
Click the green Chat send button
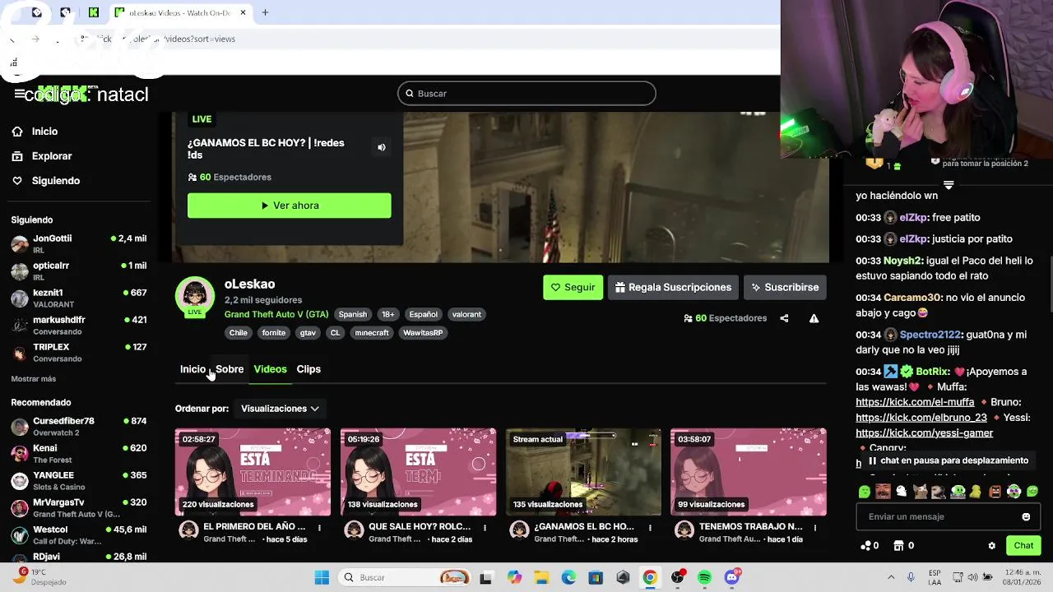[1023, 545]
